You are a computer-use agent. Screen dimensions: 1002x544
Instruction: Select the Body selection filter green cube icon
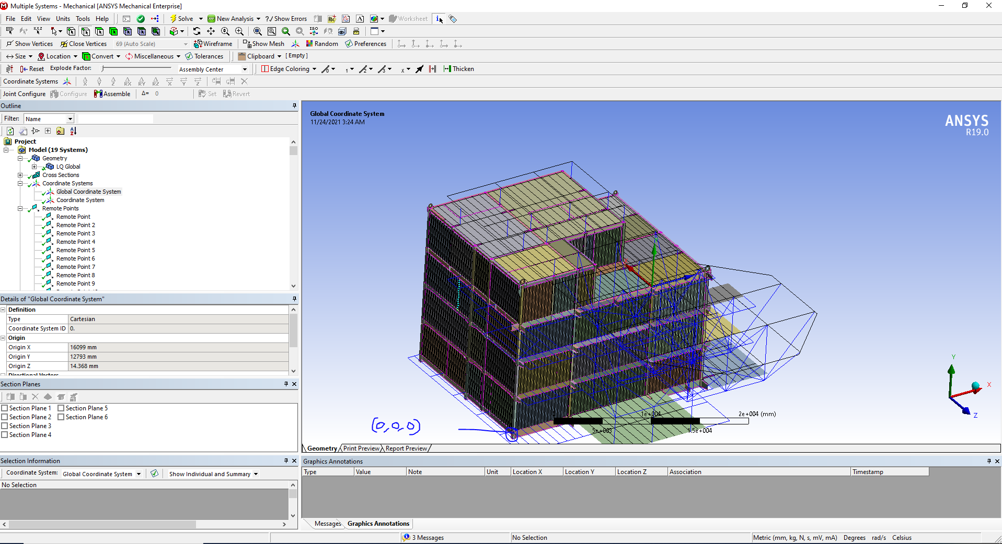point(113,31)
